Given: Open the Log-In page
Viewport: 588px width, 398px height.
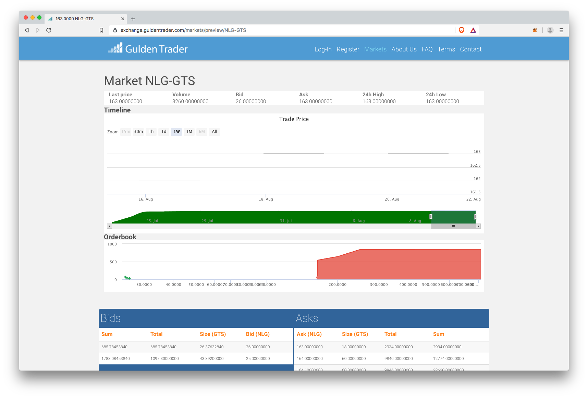Looking at the screenshot, I should 323,49.
